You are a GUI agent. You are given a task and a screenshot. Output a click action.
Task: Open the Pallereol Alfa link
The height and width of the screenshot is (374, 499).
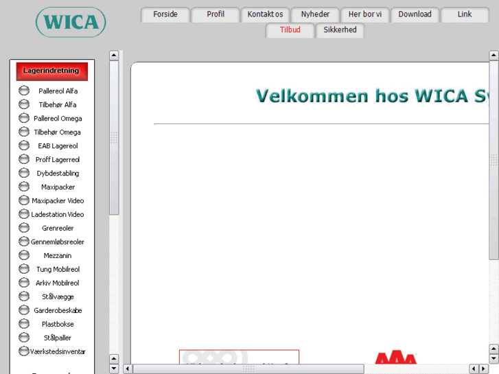coord(58,91)
